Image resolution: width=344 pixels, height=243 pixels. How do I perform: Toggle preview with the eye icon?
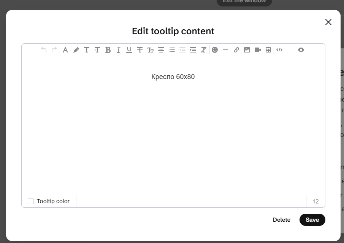(301, 50)
